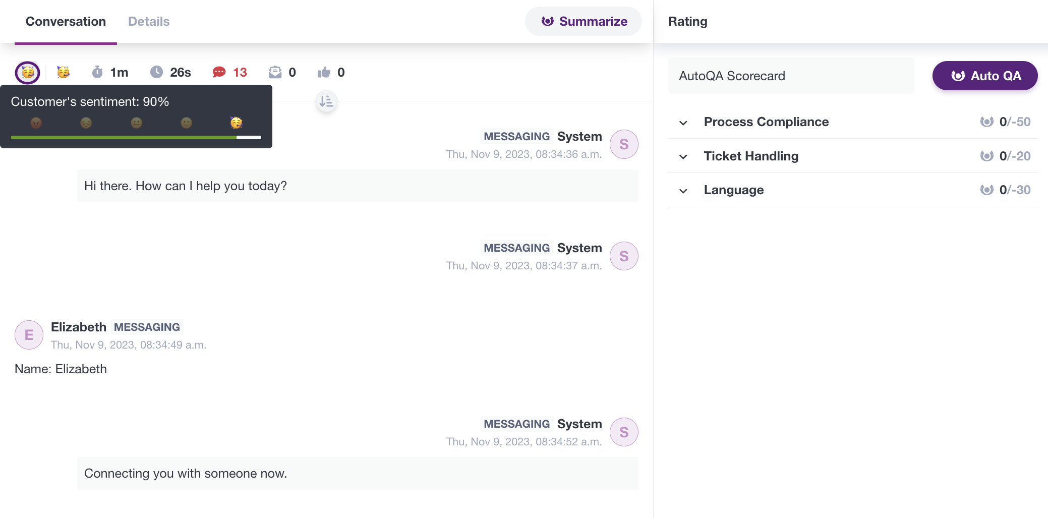Click the internal notes inbox icon

[275, 72]
